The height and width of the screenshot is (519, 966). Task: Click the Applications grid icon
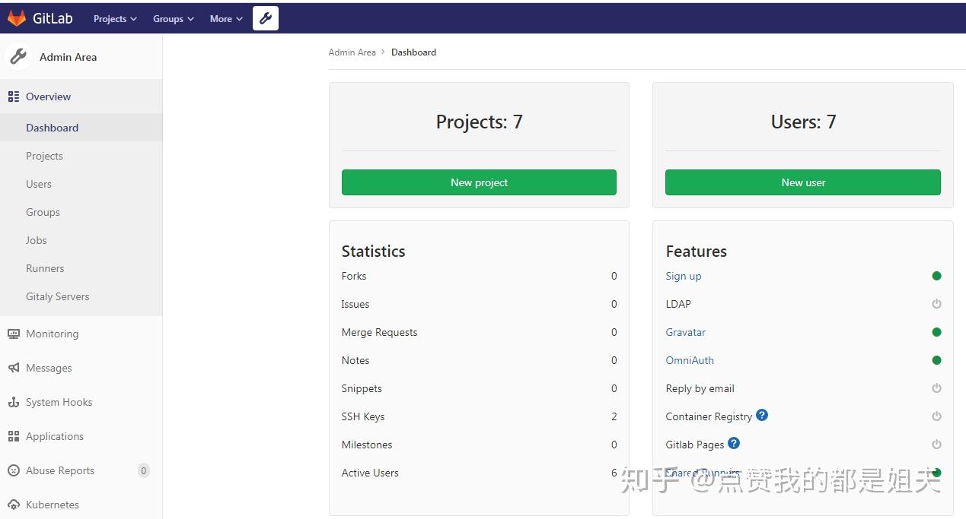click(14, 436)
